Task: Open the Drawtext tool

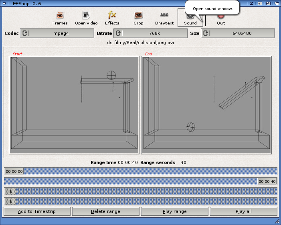Action: pos(164,18)
